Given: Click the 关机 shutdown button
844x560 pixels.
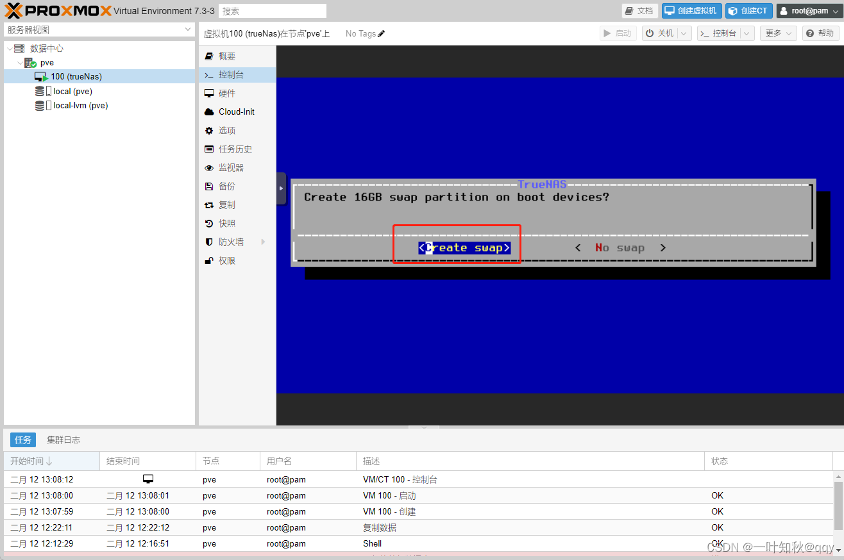Looking at the screenshot, I should (660, 33).
